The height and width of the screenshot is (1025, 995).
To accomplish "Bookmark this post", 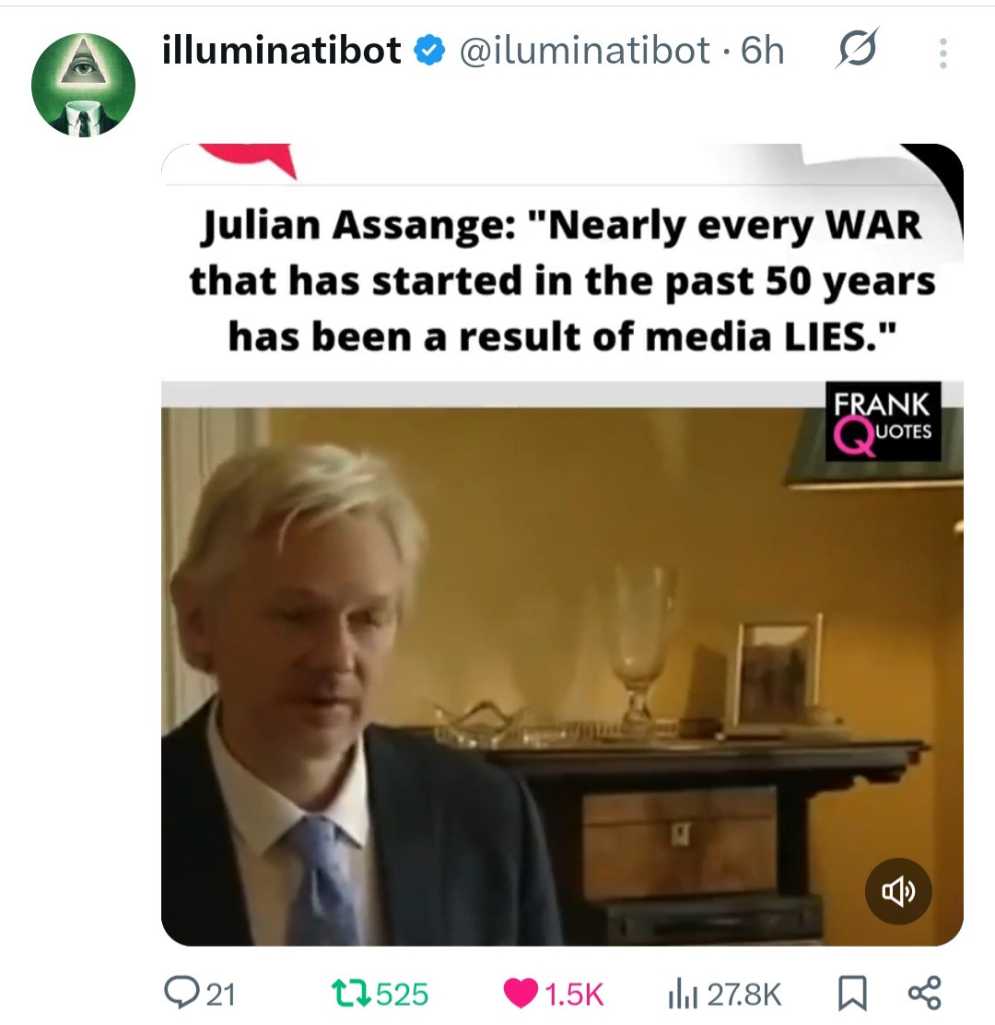I will [852, 993].
